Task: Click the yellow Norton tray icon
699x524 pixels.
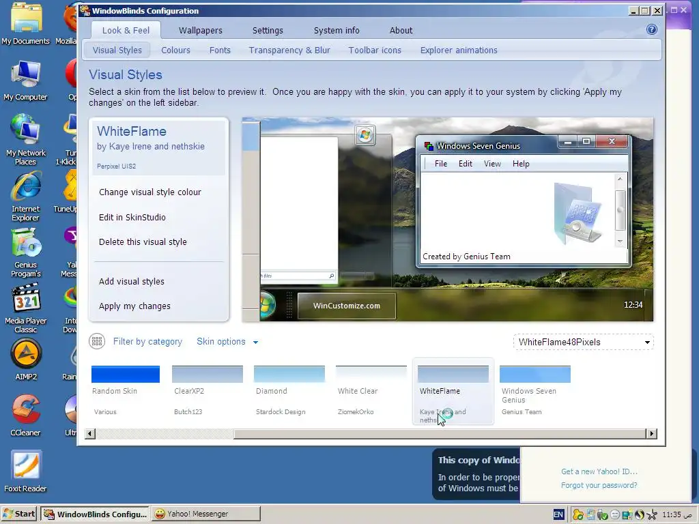Action: [x=578, y=515]
